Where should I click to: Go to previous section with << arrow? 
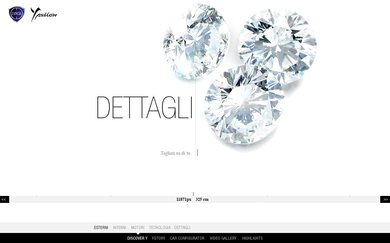4,199
